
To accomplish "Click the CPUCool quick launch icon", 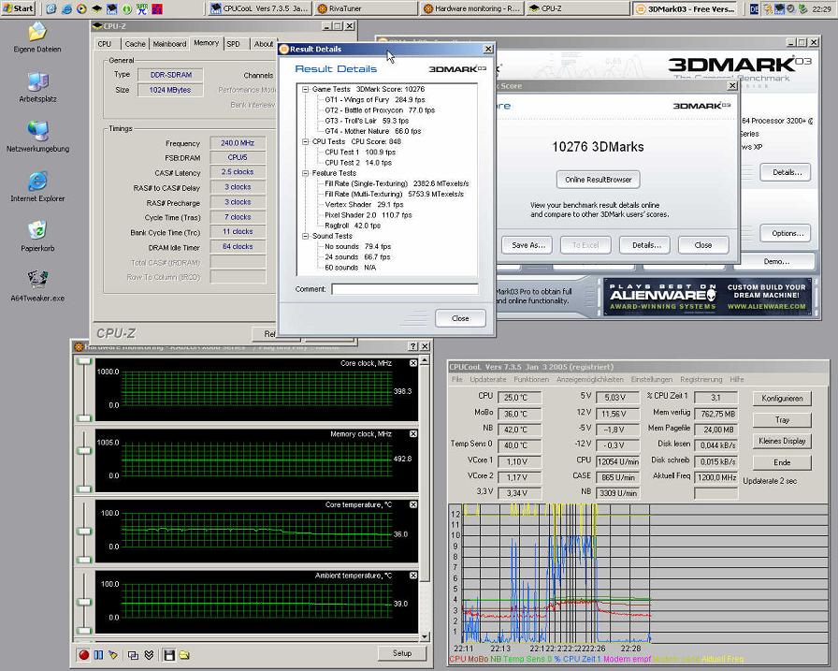I will click(111, 8).
